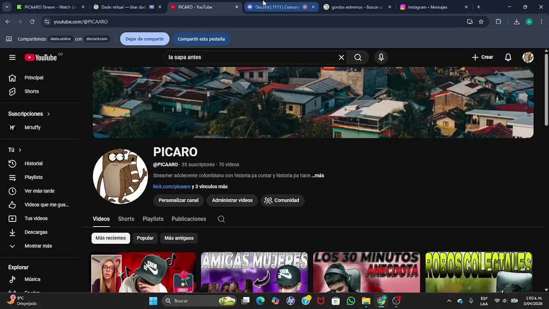Image resolution: width=549 pixels, height=309 pixels.
Task: Switch to Publicaciones tab
Action: (x=189, y=219)
